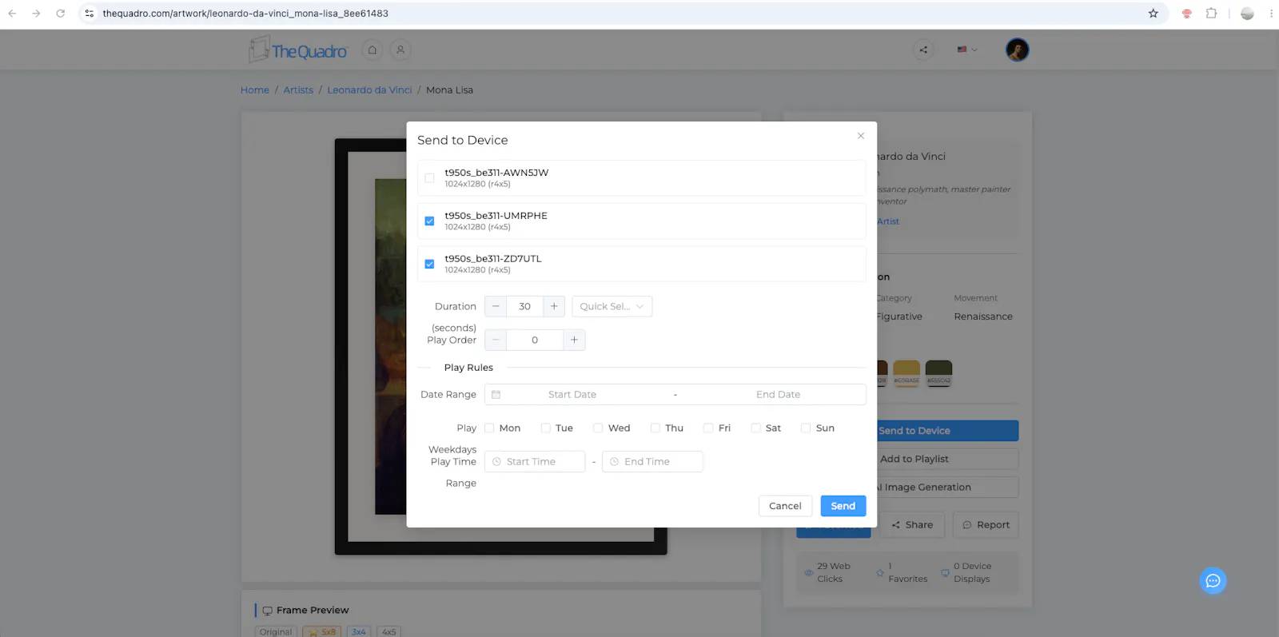Image resolution: width=1279 pixels, height=637 pixels.
Task: Decrease Play Order with minus button
Action: point(496,340)
